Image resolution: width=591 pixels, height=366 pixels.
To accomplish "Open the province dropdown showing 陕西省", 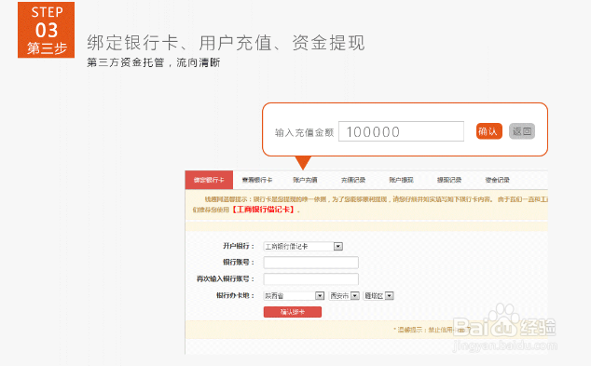I will click(x=294, y=296).
